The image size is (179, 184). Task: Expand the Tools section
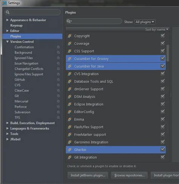pos(8,134)
